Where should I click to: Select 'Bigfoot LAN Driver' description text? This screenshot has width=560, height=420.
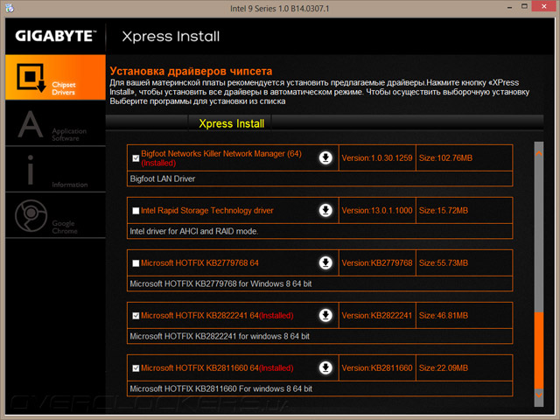pos(163,178)
